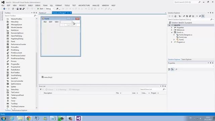Click the magnifier in Search Toolbox box
This screenshot has width=215, height=121.
pyautogui.click(x=35, y=16)
